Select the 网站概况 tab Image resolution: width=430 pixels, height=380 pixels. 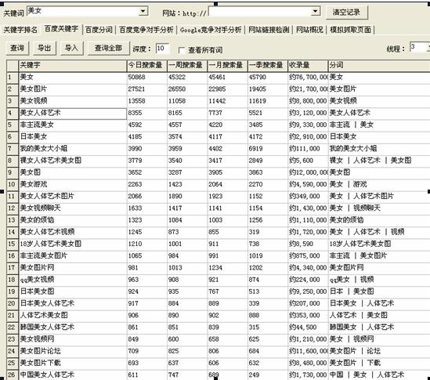point(309,30)
